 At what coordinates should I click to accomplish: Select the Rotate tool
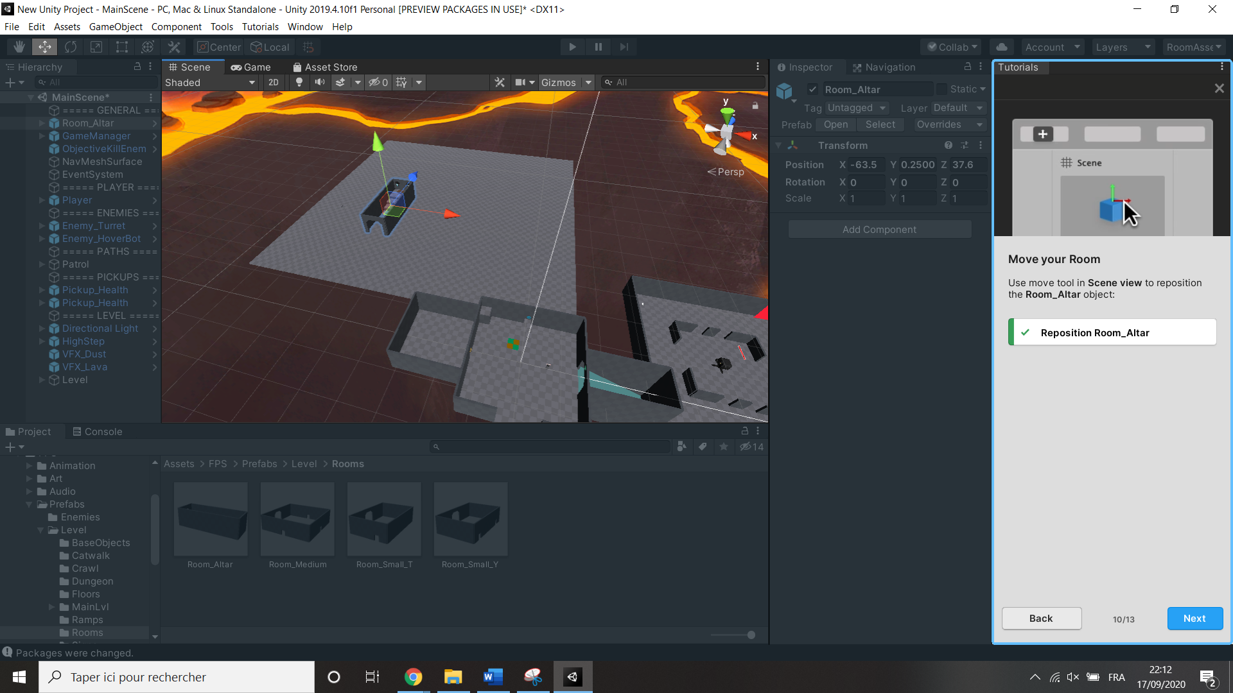(71, 47)
